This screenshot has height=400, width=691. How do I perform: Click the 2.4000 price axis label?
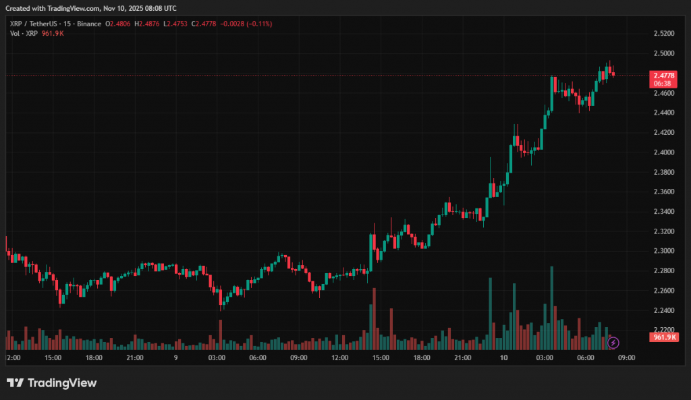[x=663, y=152]
